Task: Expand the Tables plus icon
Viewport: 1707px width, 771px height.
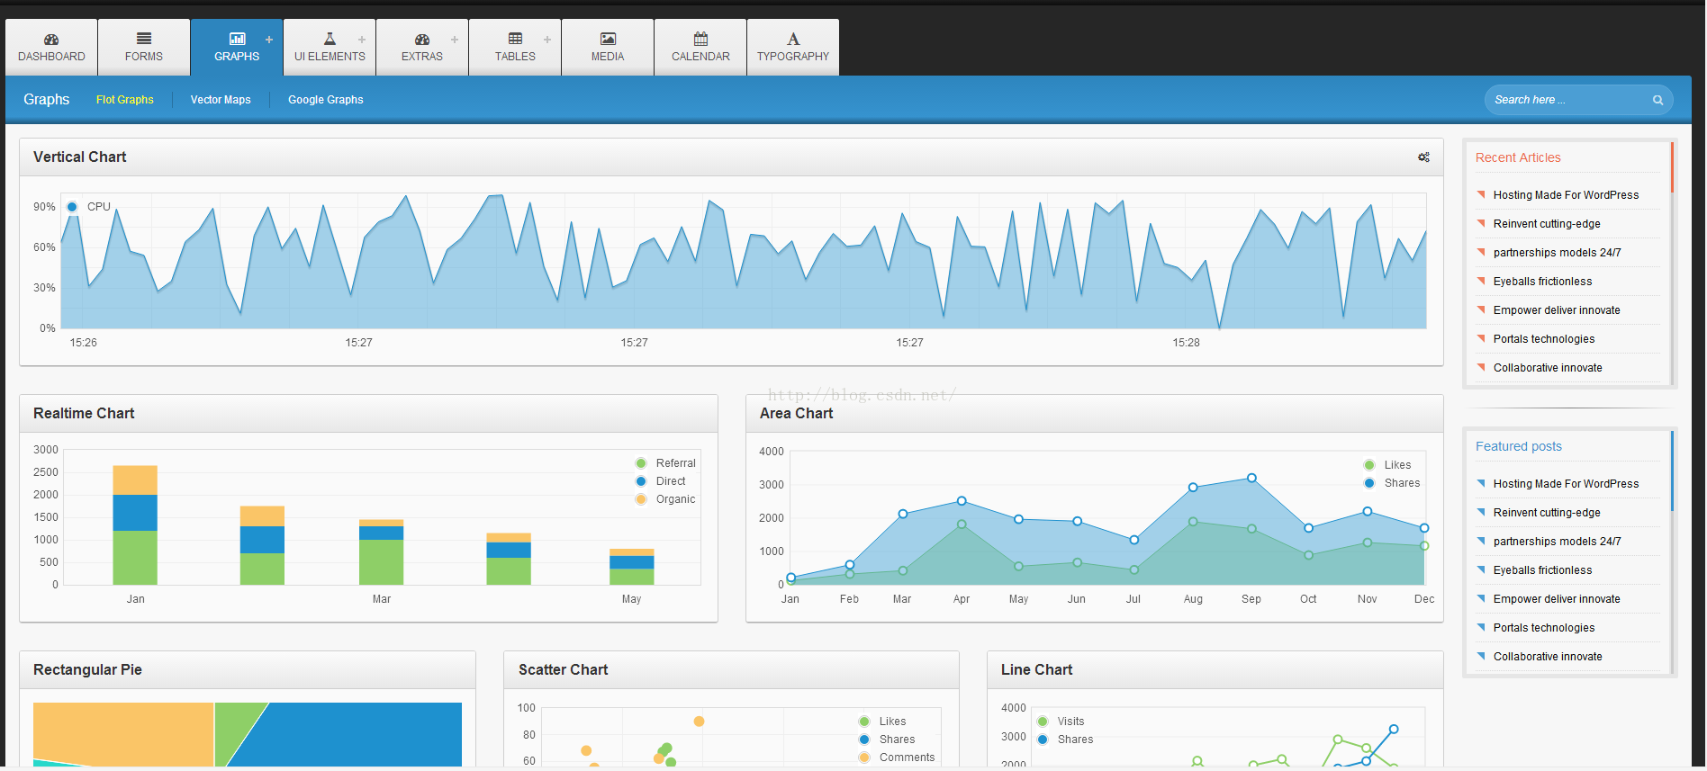Action: [x=547, y=40]
